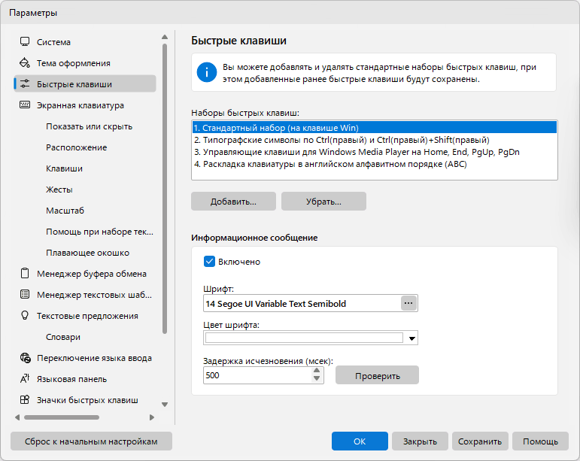Click the sidebar scroll down arrow
Viewport: 580px width, 461px height.
(165, 405)
